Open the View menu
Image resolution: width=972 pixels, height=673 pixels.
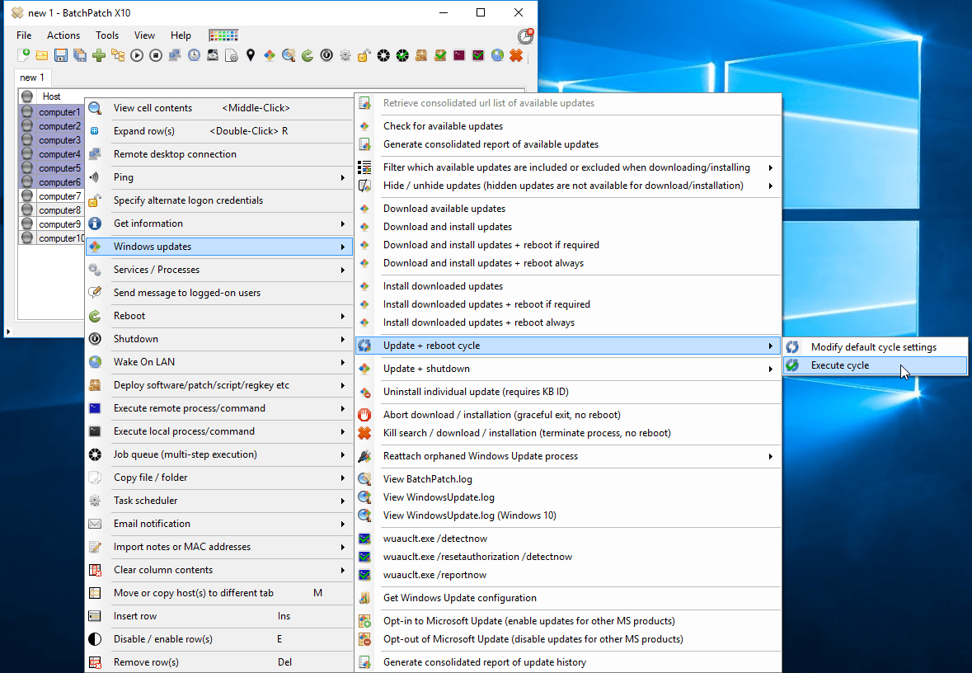tap(144, 35)
